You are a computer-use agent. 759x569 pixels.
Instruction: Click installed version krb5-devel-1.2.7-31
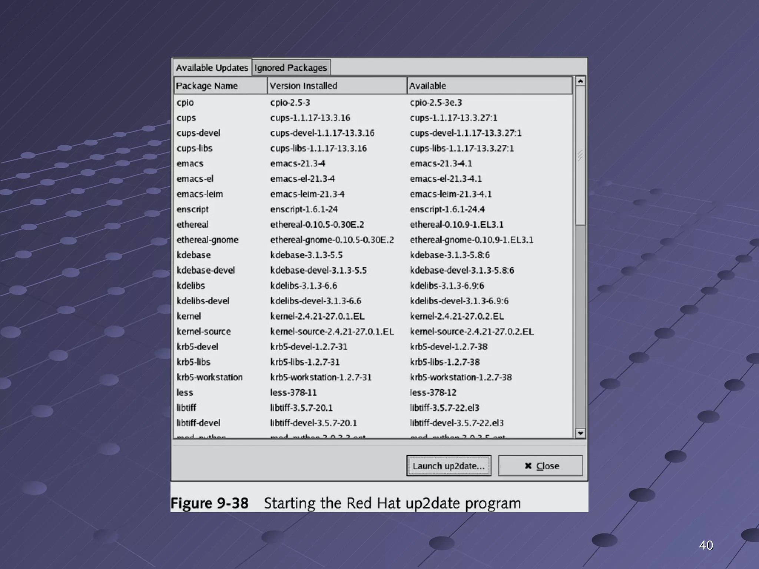click(309, 347)
